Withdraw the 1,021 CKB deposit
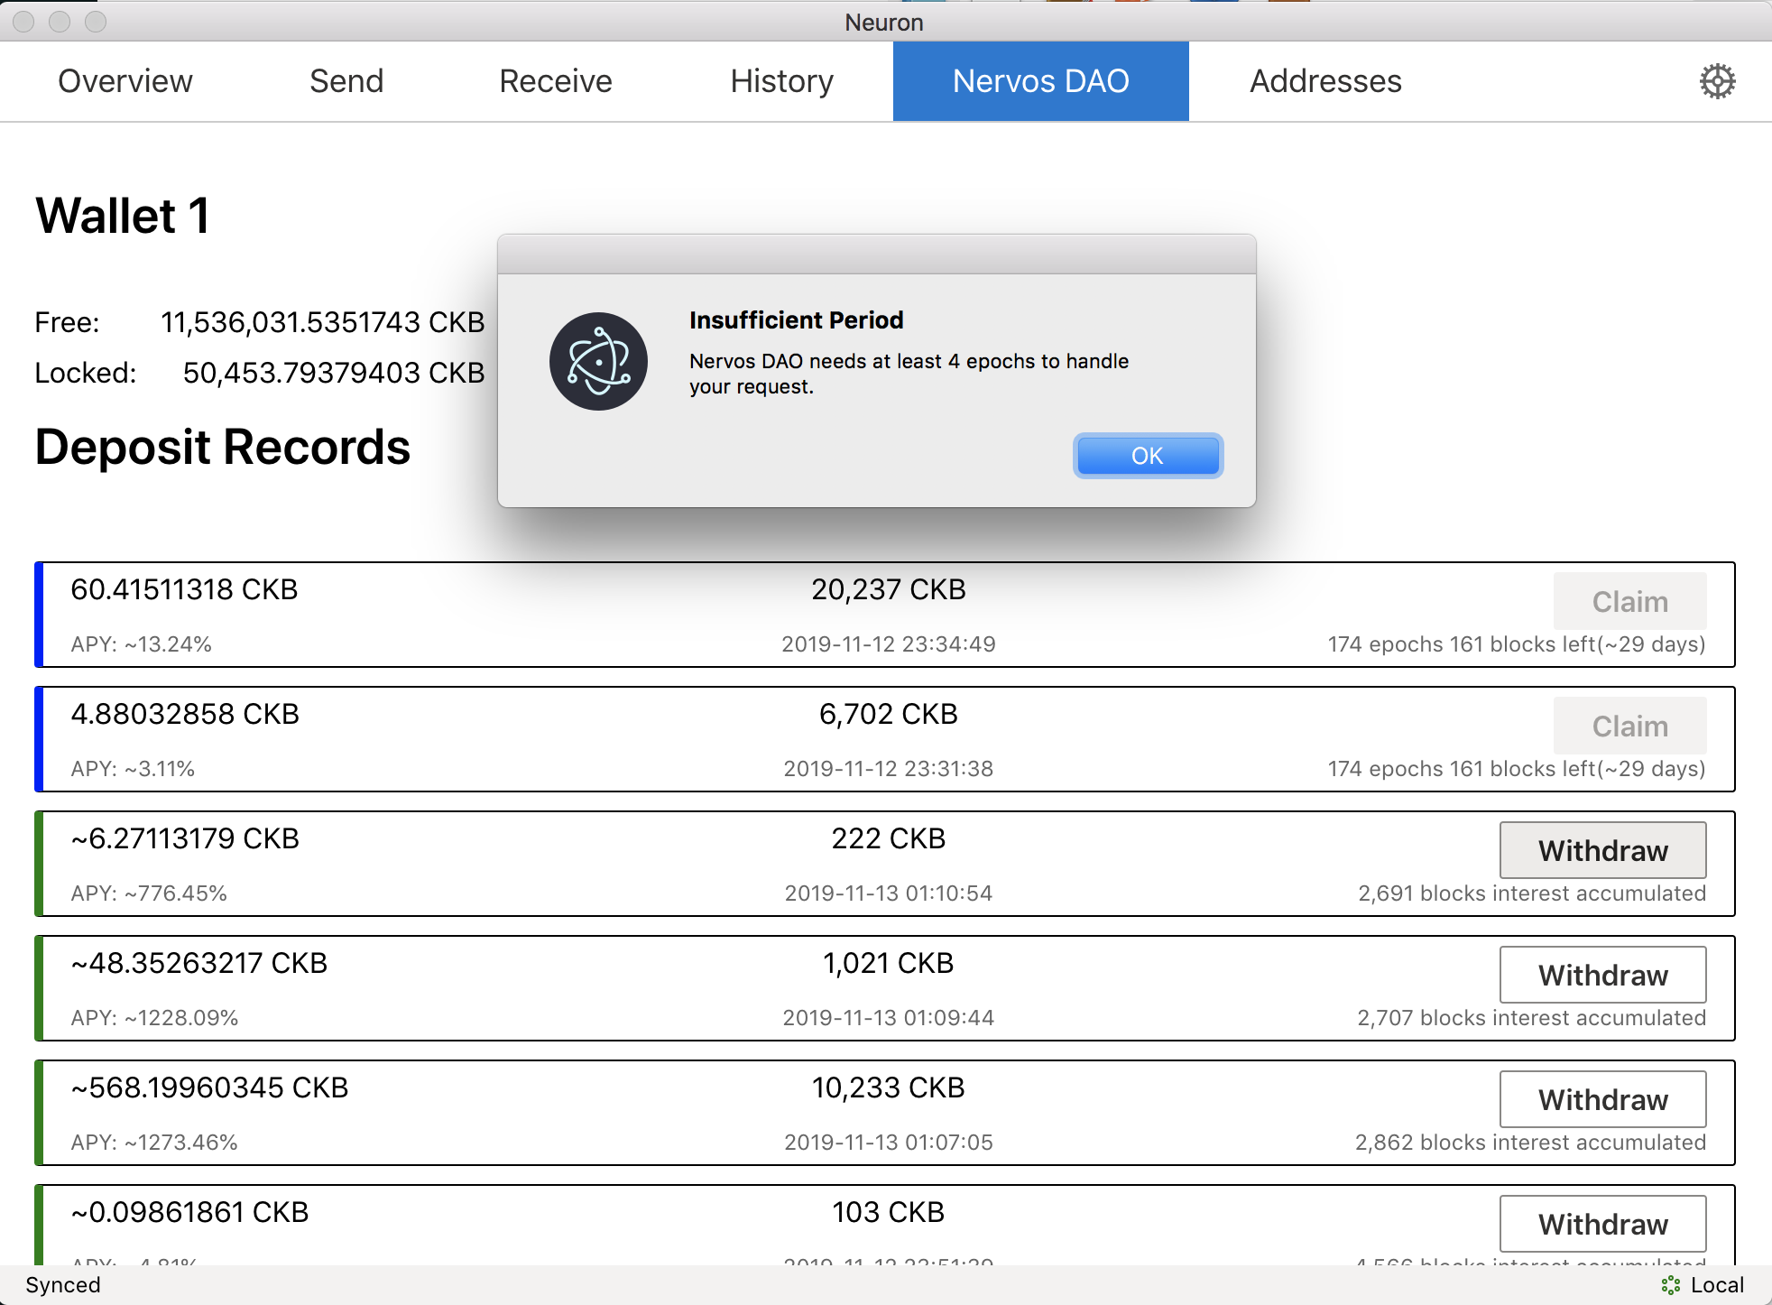This screenshot has height=1305, width=1772. coord(1602,975)
